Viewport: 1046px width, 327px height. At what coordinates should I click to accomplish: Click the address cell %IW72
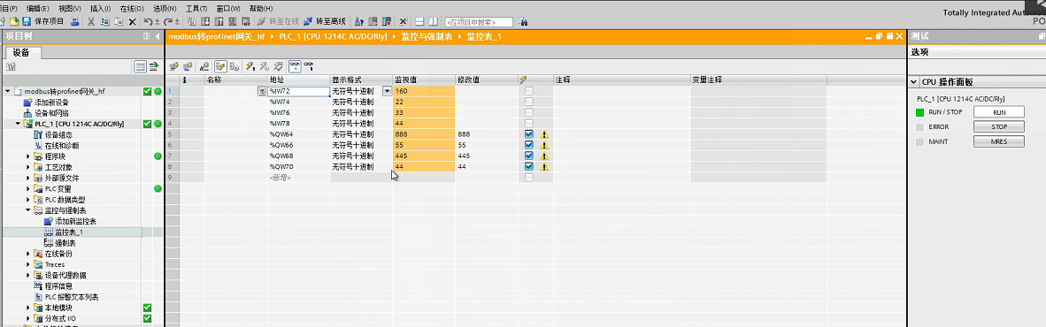(299, 91)
